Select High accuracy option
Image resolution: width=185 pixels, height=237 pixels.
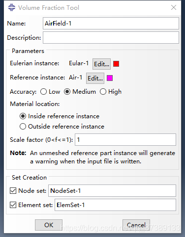[103, 92]
